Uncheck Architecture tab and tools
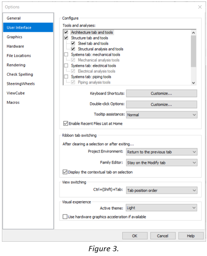Image resolution: width=207 pixels, height=256 pixels. click(66, 32)
